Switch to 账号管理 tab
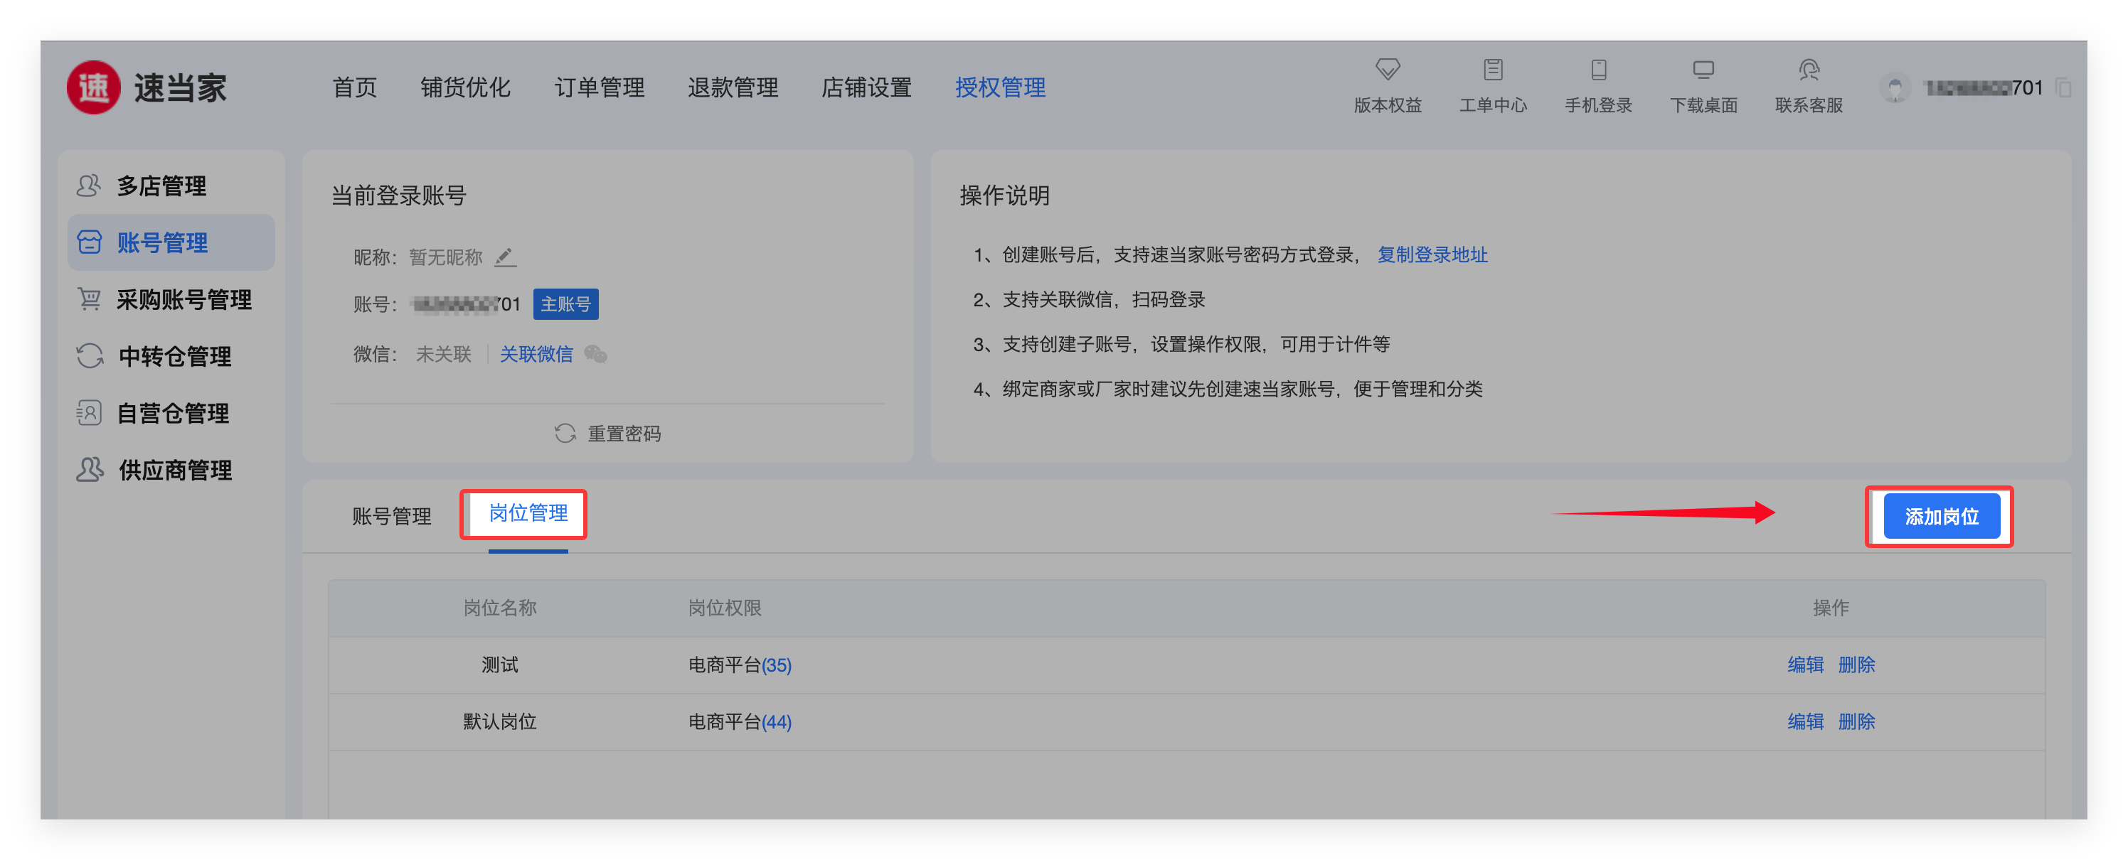The width and height of the screenshot is (2128, 860). point(392,517)
